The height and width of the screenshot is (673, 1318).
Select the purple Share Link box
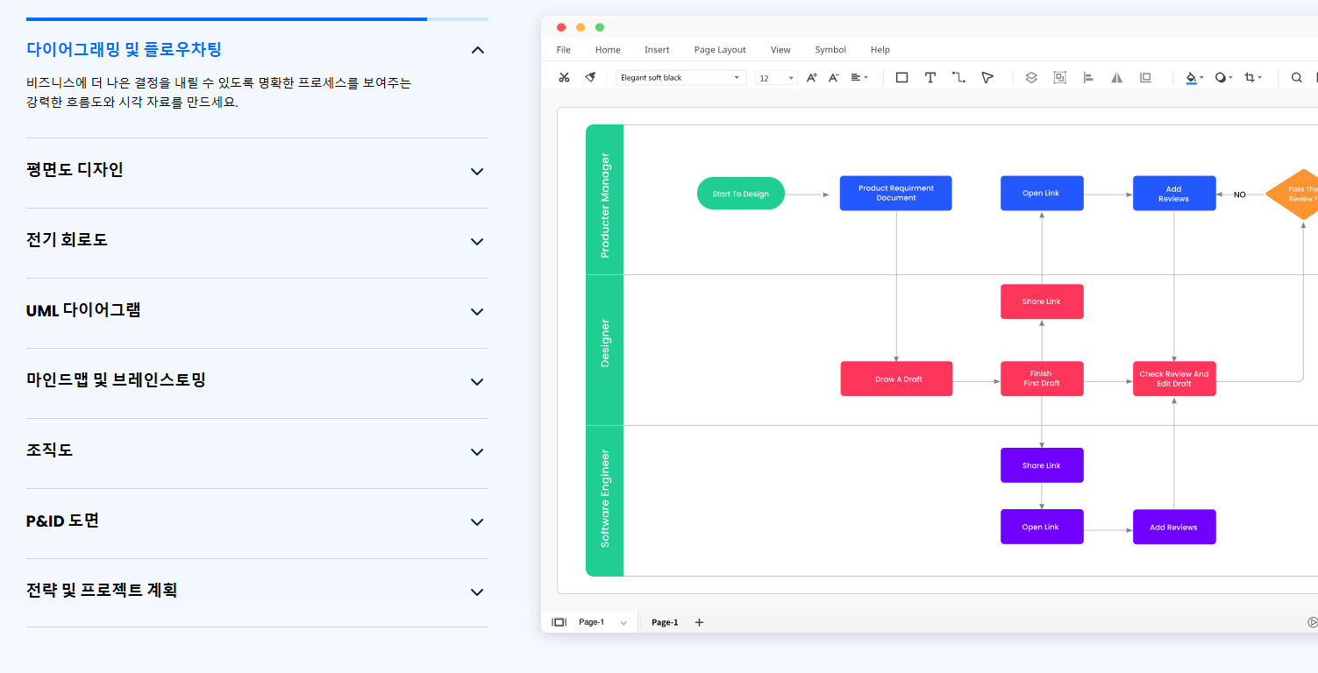coord(1042,465)
